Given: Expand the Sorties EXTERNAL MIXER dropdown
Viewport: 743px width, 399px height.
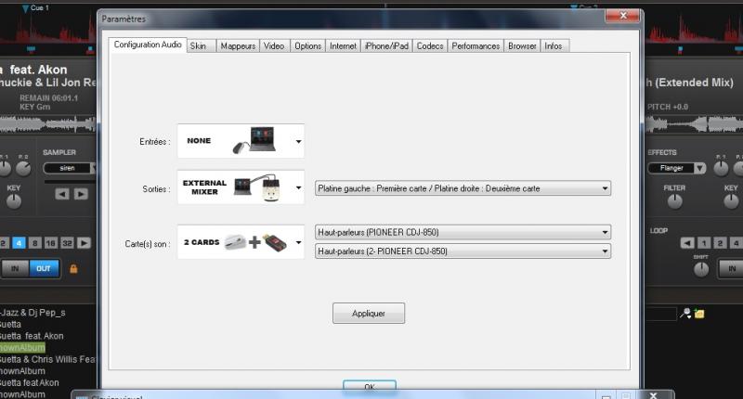Looking at the screenshot, I should pyautogui.click(x=298, y=187).
